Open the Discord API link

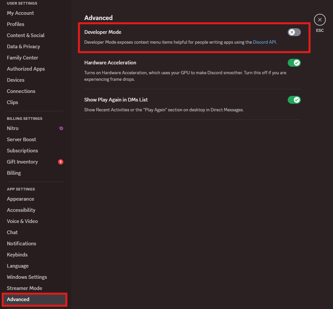pyautogui.click(x=264, y=42)
